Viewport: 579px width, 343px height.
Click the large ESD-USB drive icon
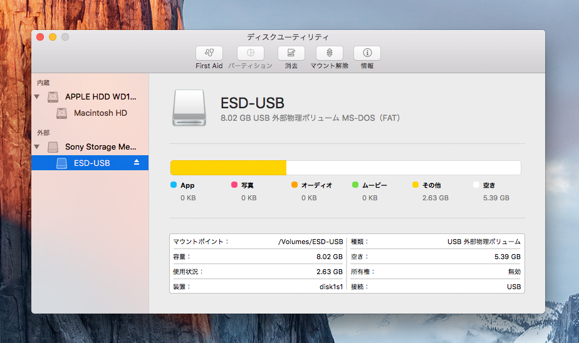[189, 108]
